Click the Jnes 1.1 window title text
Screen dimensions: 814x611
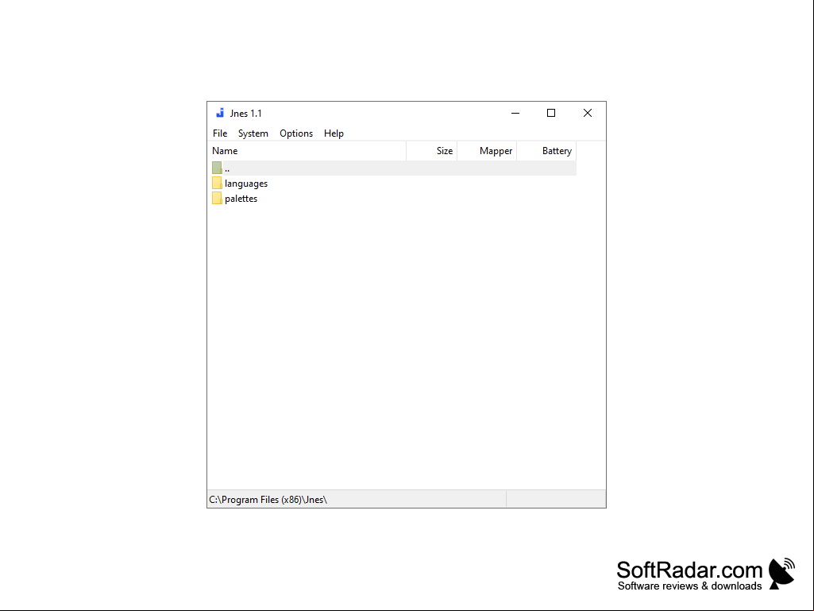point(245,114)
